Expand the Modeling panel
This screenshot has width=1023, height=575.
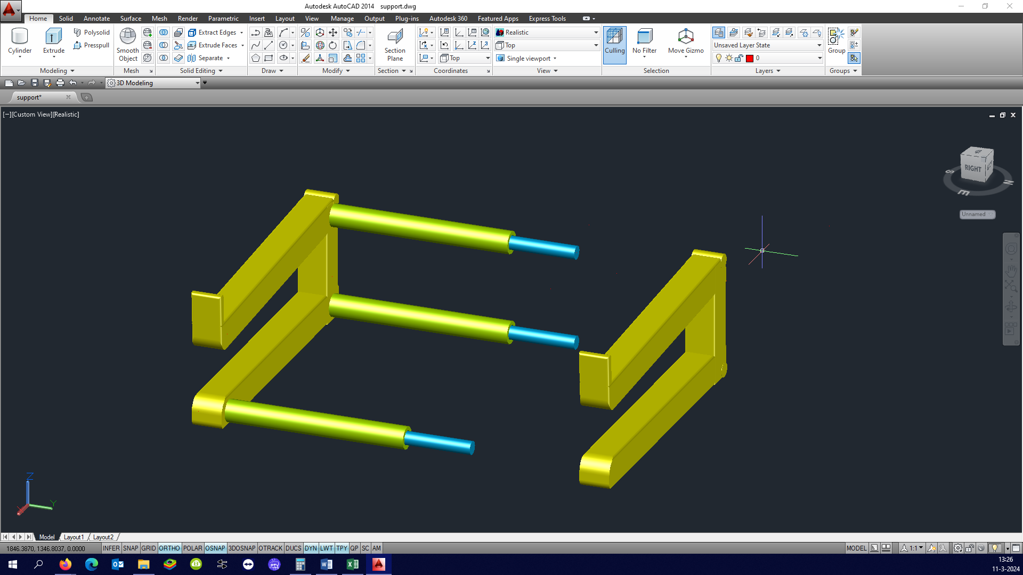(x=57, y=71)
